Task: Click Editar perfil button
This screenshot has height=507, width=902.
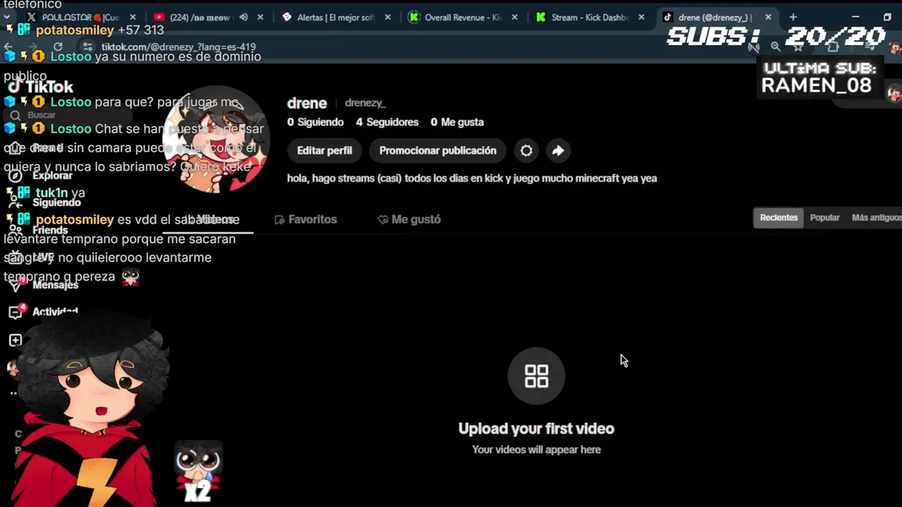Action: click(x=324, y=151)
